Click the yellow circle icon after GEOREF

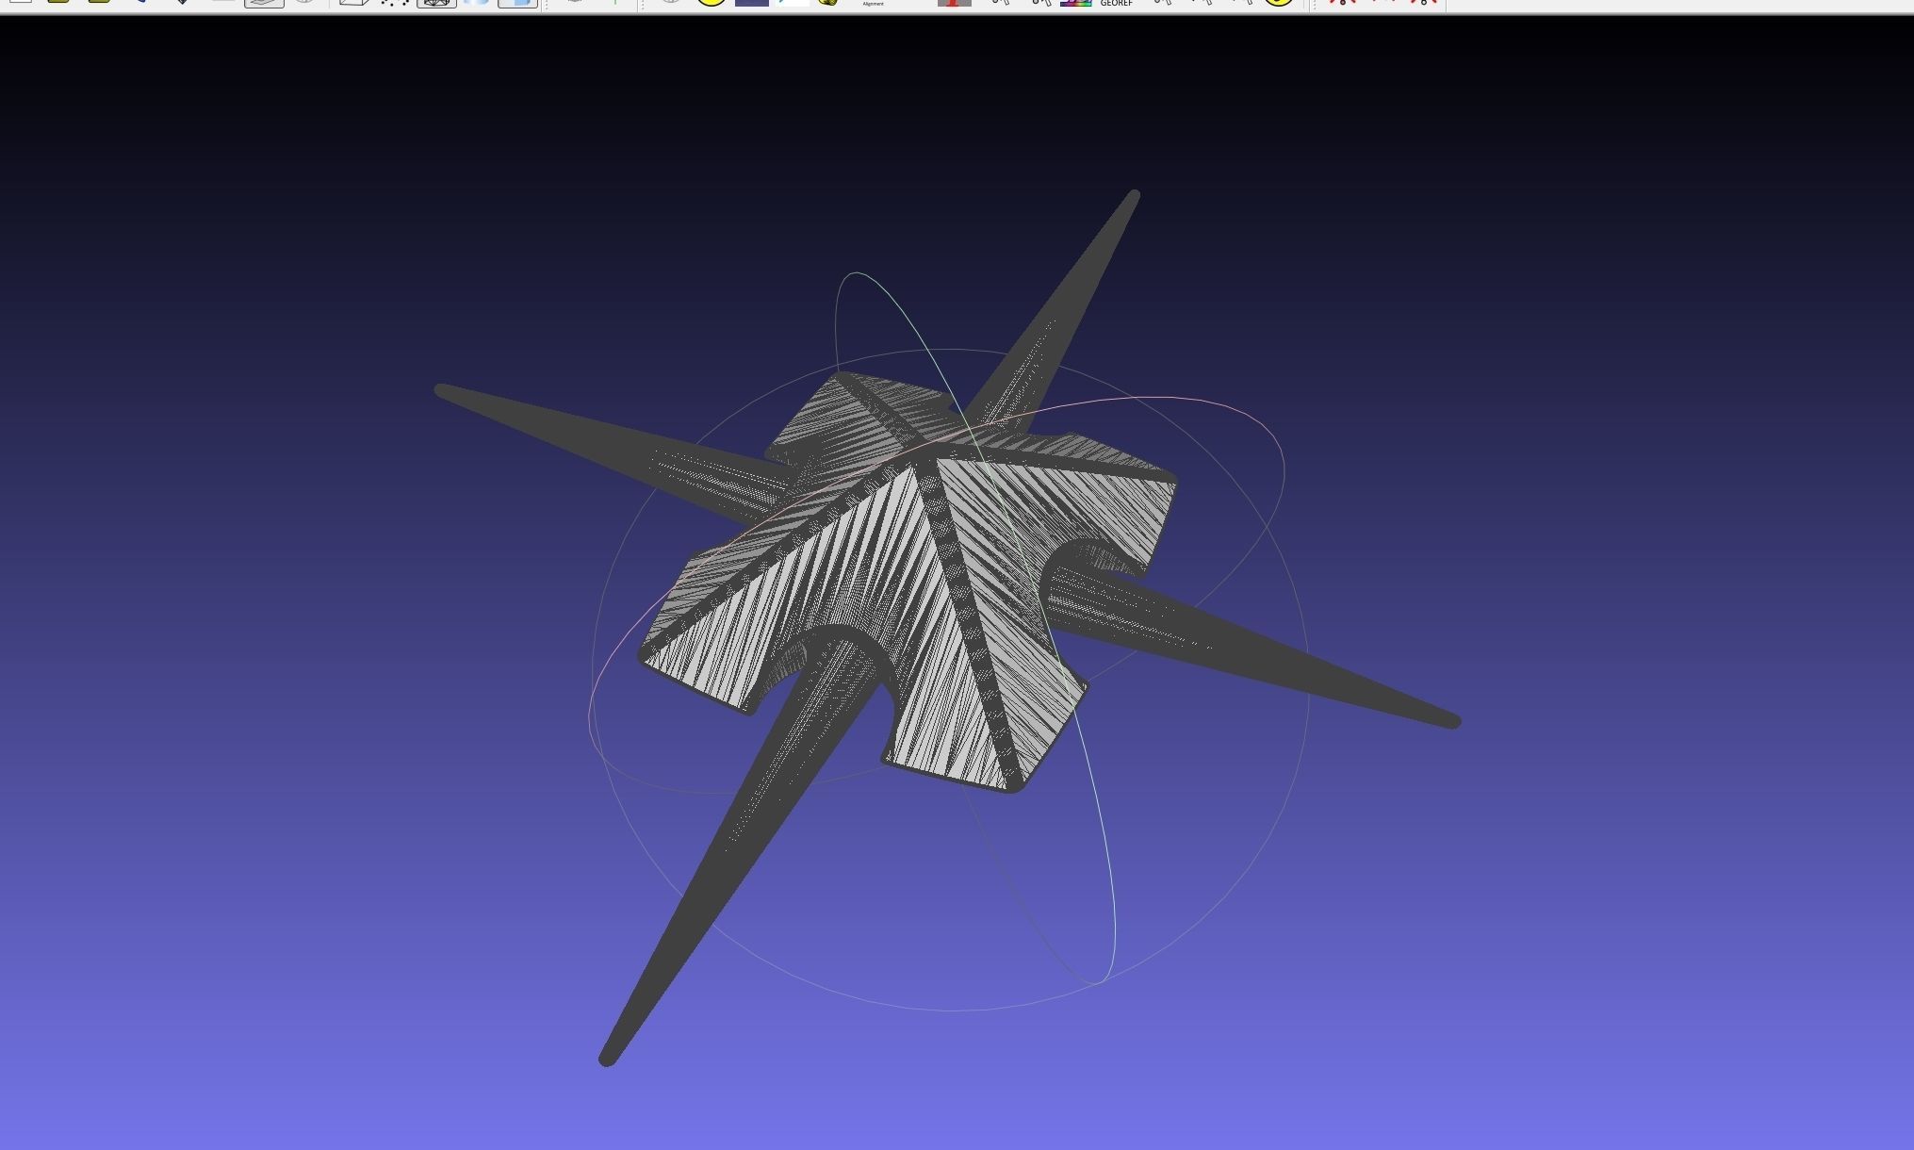click(x=1278, y=3)
